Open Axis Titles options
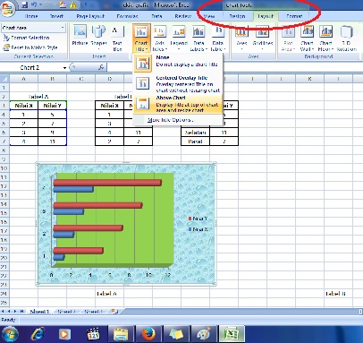 point(160,38)
